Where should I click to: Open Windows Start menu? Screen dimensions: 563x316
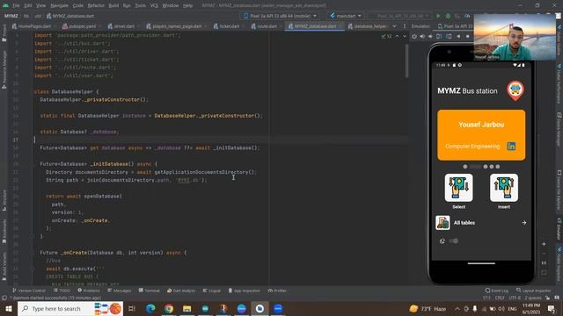pyautogui.click(x=9, y=308)
